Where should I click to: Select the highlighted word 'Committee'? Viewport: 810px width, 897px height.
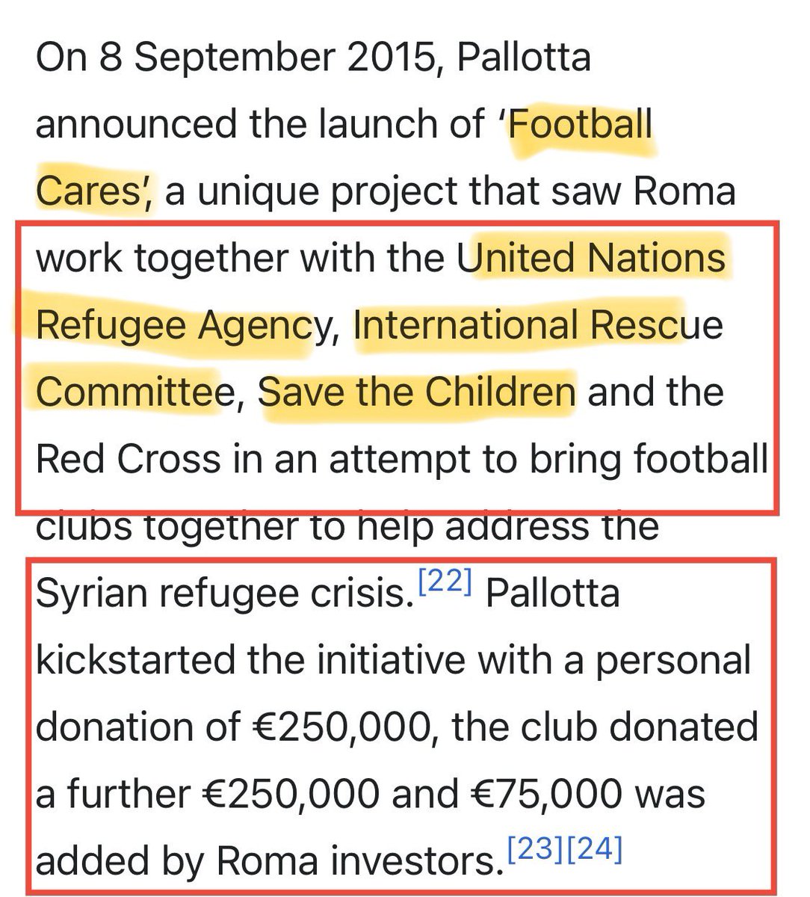coord(127,392)
